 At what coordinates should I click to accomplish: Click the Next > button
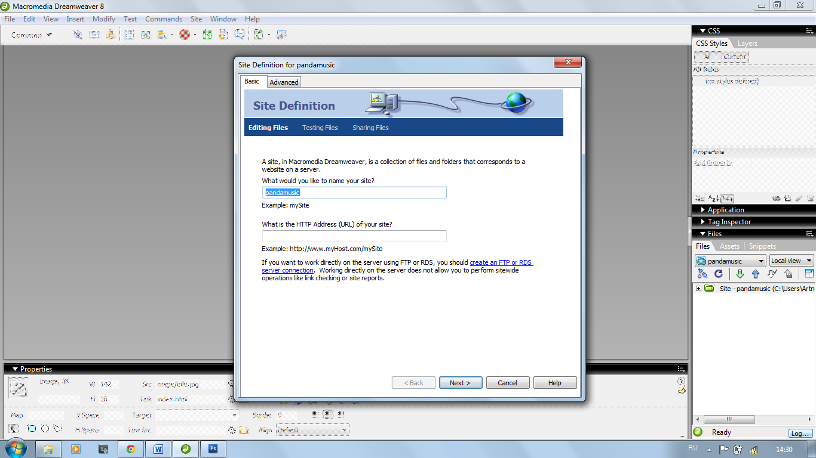point(461,383)
